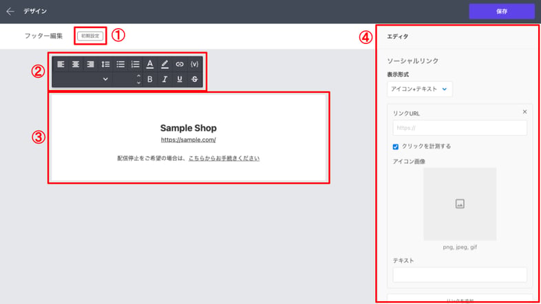Toggle クリックを計測する checkbox

click(x=395, y=146)
